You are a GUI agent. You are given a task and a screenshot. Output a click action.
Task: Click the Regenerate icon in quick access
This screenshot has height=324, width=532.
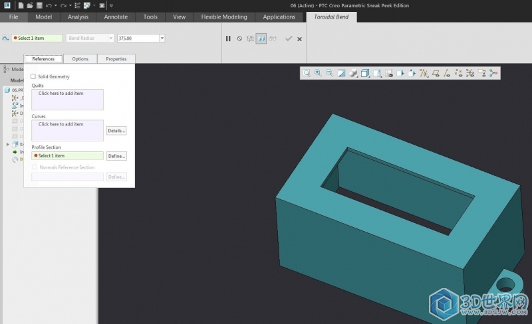click(77, 5)
